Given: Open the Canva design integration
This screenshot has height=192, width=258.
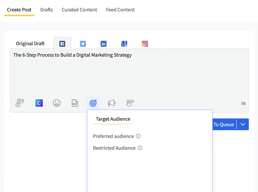Looking at the screenshot, I should coord(39,103).
